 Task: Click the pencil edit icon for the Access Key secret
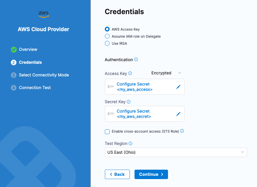[x=178, y=86]
